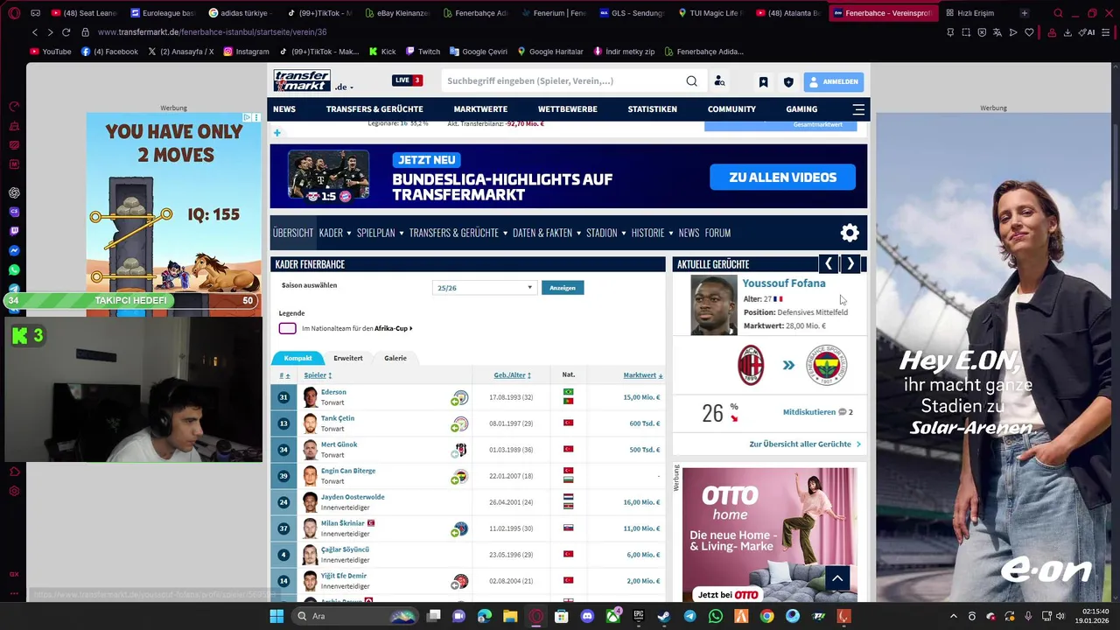
Task: Show previous rumour with left arrow
Action: coord(828,263)
